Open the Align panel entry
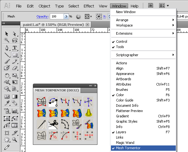The image size is (188, 152). click(143, 68)
